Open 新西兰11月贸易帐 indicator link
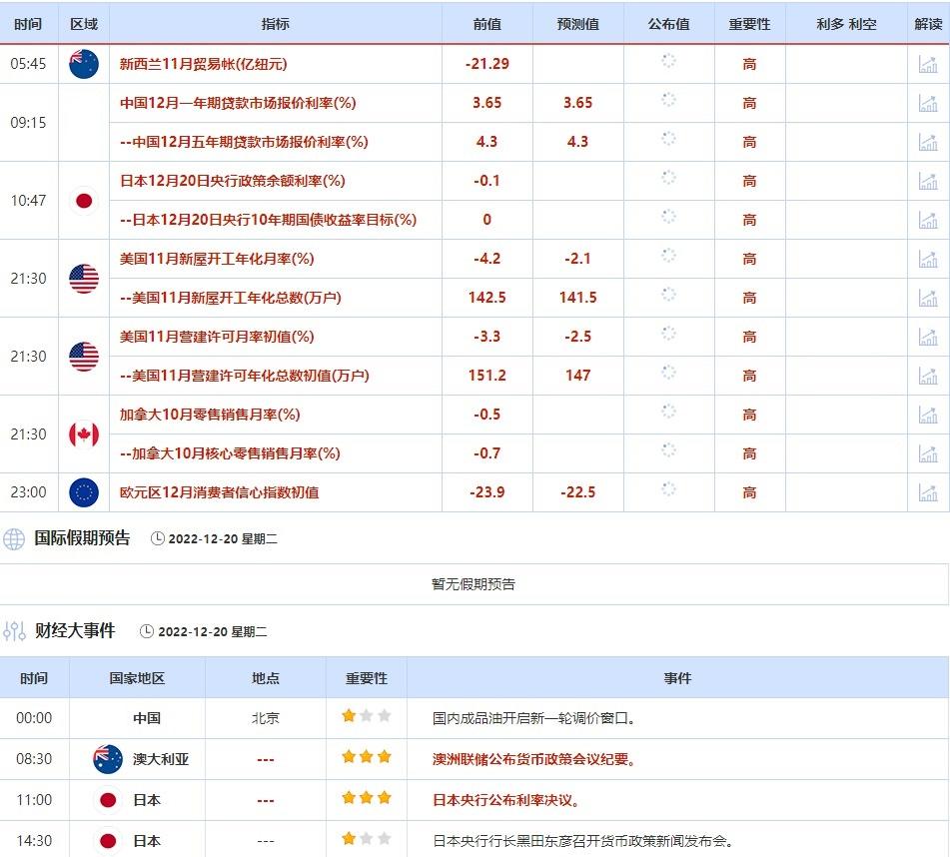Screen dimensions: 950x857 tap(203, 64)
